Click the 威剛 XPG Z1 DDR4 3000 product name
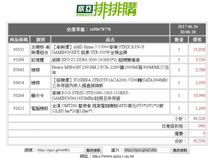210x158 pixels. (96, 60)
